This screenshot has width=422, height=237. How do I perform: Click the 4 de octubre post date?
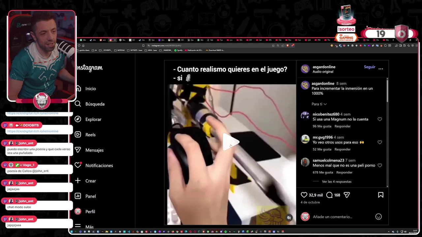(x=310, y=202)
